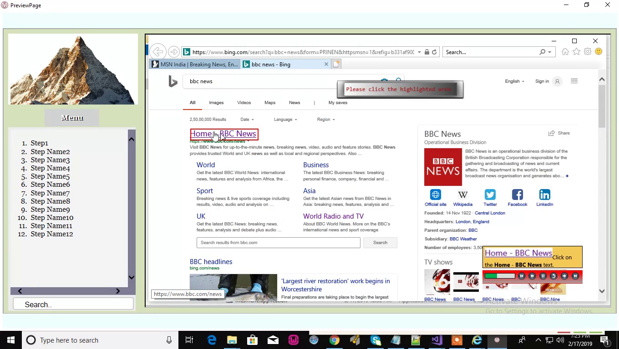This screenshot has width=619, height=349.
Task: Switch to MSN India browser tab
Action: pos(194,64)
